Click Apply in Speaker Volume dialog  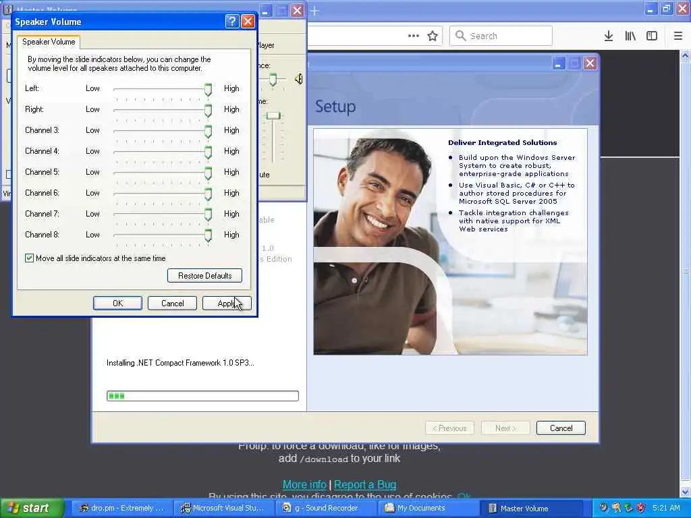click(227, 304)
